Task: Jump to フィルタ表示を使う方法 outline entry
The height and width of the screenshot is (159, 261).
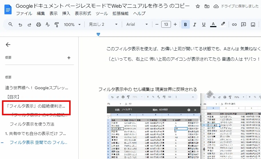Action: click(x=32, y=124)
